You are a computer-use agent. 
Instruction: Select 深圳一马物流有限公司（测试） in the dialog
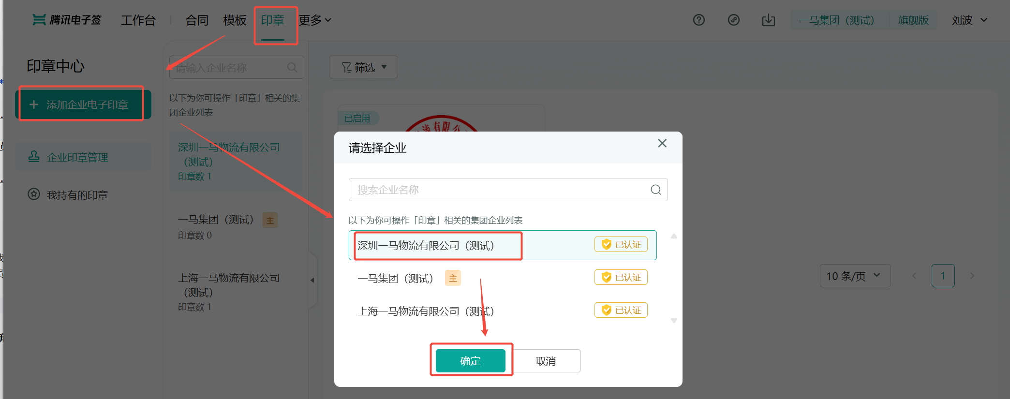425,245
